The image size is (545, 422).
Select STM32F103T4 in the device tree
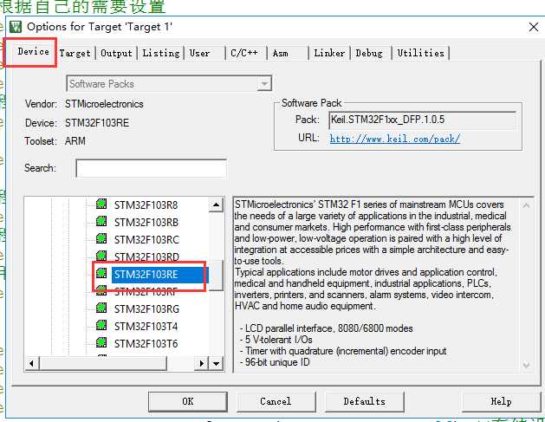point(146,327)
